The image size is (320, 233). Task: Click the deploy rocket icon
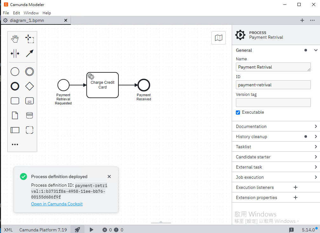pos(77,230)
